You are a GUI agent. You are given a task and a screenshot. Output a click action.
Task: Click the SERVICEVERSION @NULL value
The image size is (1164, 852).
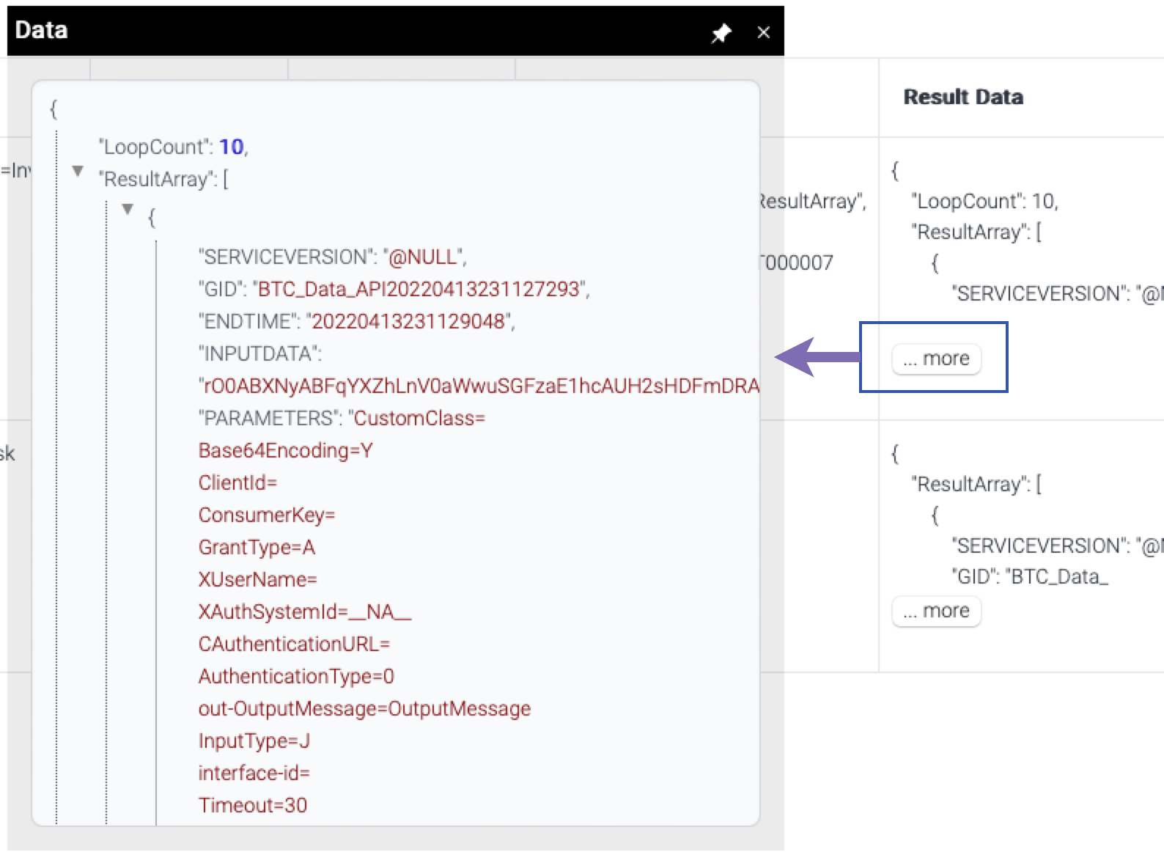(424, 257)
